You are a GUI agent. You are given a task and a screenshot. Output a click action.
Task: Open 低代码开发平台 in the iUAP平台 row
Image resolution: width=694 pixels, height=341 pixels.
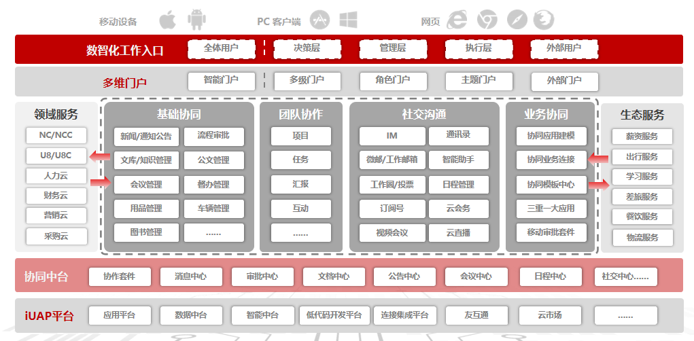coord(334,315)
